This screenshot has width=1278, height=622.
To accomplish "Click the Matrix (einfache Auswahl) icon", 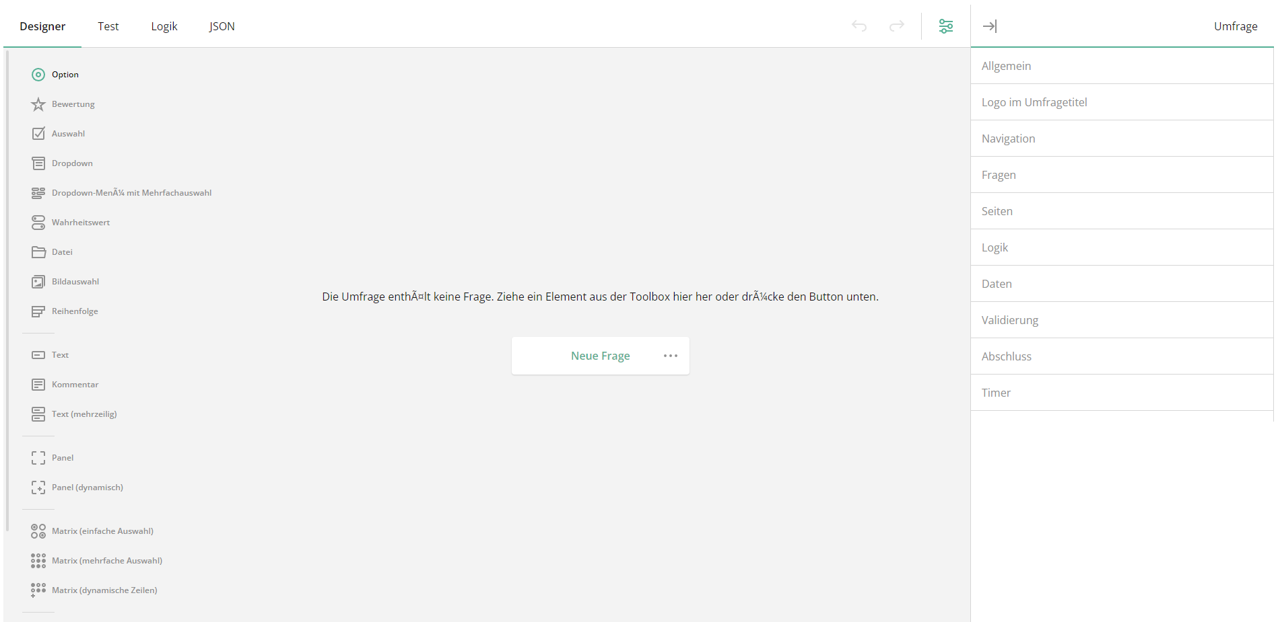I will tap(38, 531).
